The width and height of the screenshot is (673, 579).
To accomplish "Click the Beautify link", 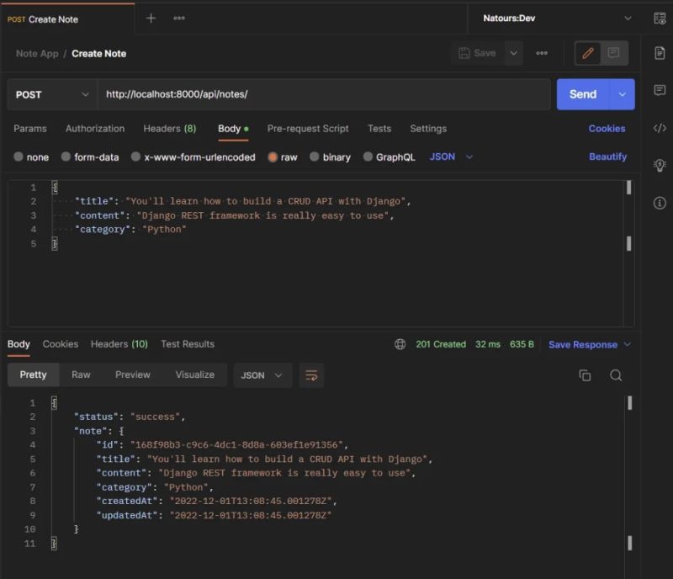I will (x=607, y=157).
